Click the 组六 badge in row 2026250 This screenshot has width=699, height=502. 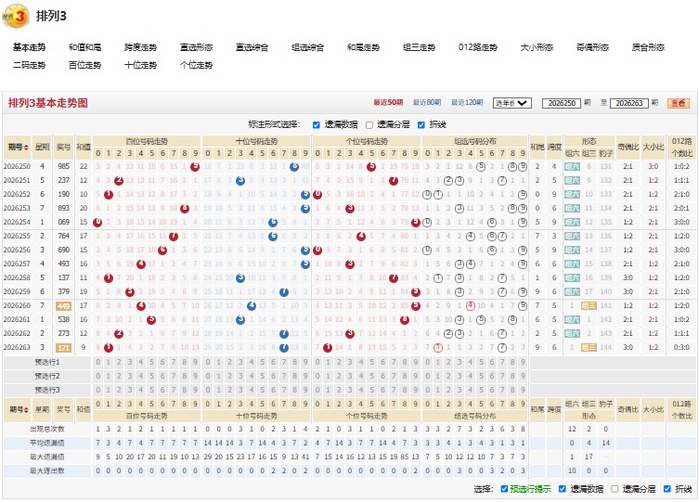coord(572,167)
